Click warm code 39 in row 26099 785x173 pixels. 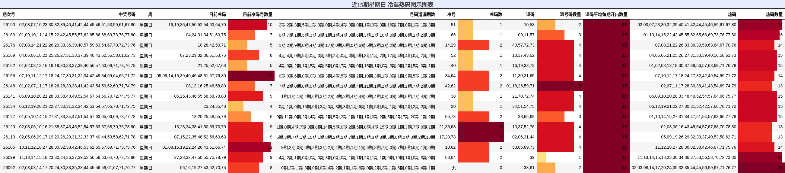point(532,157)
